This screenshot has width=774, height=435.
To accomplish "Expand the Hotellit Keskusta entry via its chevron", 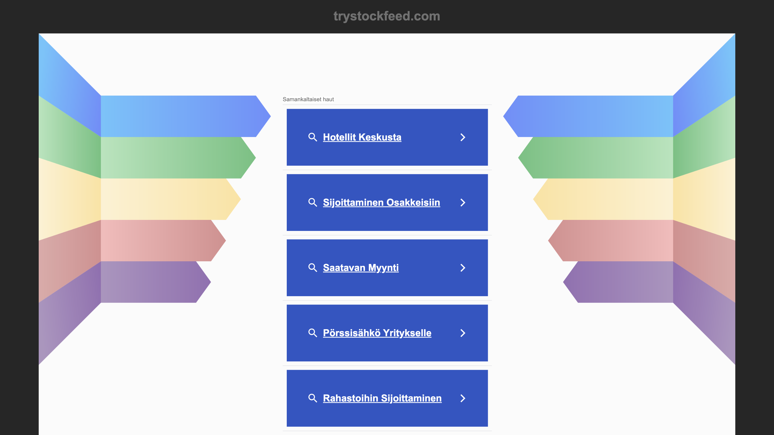I will (x=463, y=137).
